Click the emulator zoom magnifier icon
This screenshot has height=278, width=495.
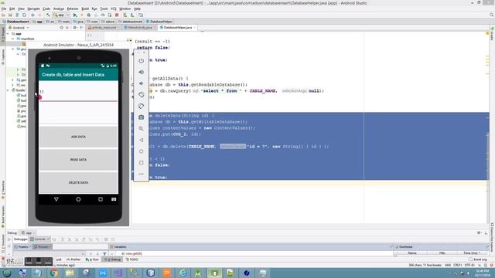click(x=141, y=129)
